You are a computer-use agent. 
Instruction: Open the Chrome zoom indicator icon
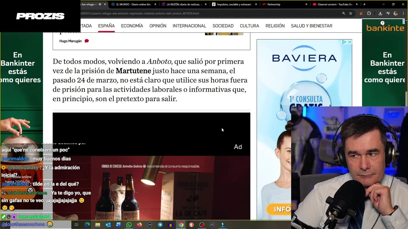point(344,13)
